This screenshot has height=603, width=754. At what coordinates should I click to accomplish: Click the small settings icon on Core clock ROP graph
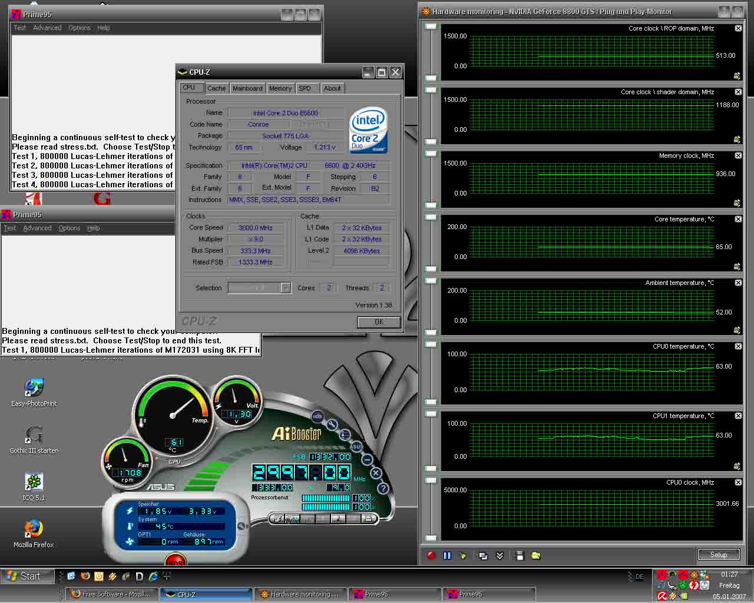click(737, 76)
